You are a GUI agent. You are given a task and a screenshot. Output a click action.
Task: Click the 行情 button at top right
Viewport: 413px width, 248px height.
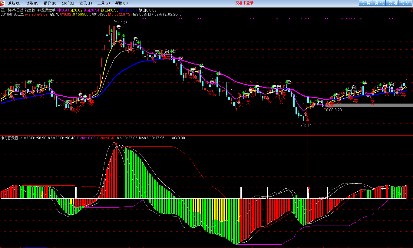[x=365, y=3]
